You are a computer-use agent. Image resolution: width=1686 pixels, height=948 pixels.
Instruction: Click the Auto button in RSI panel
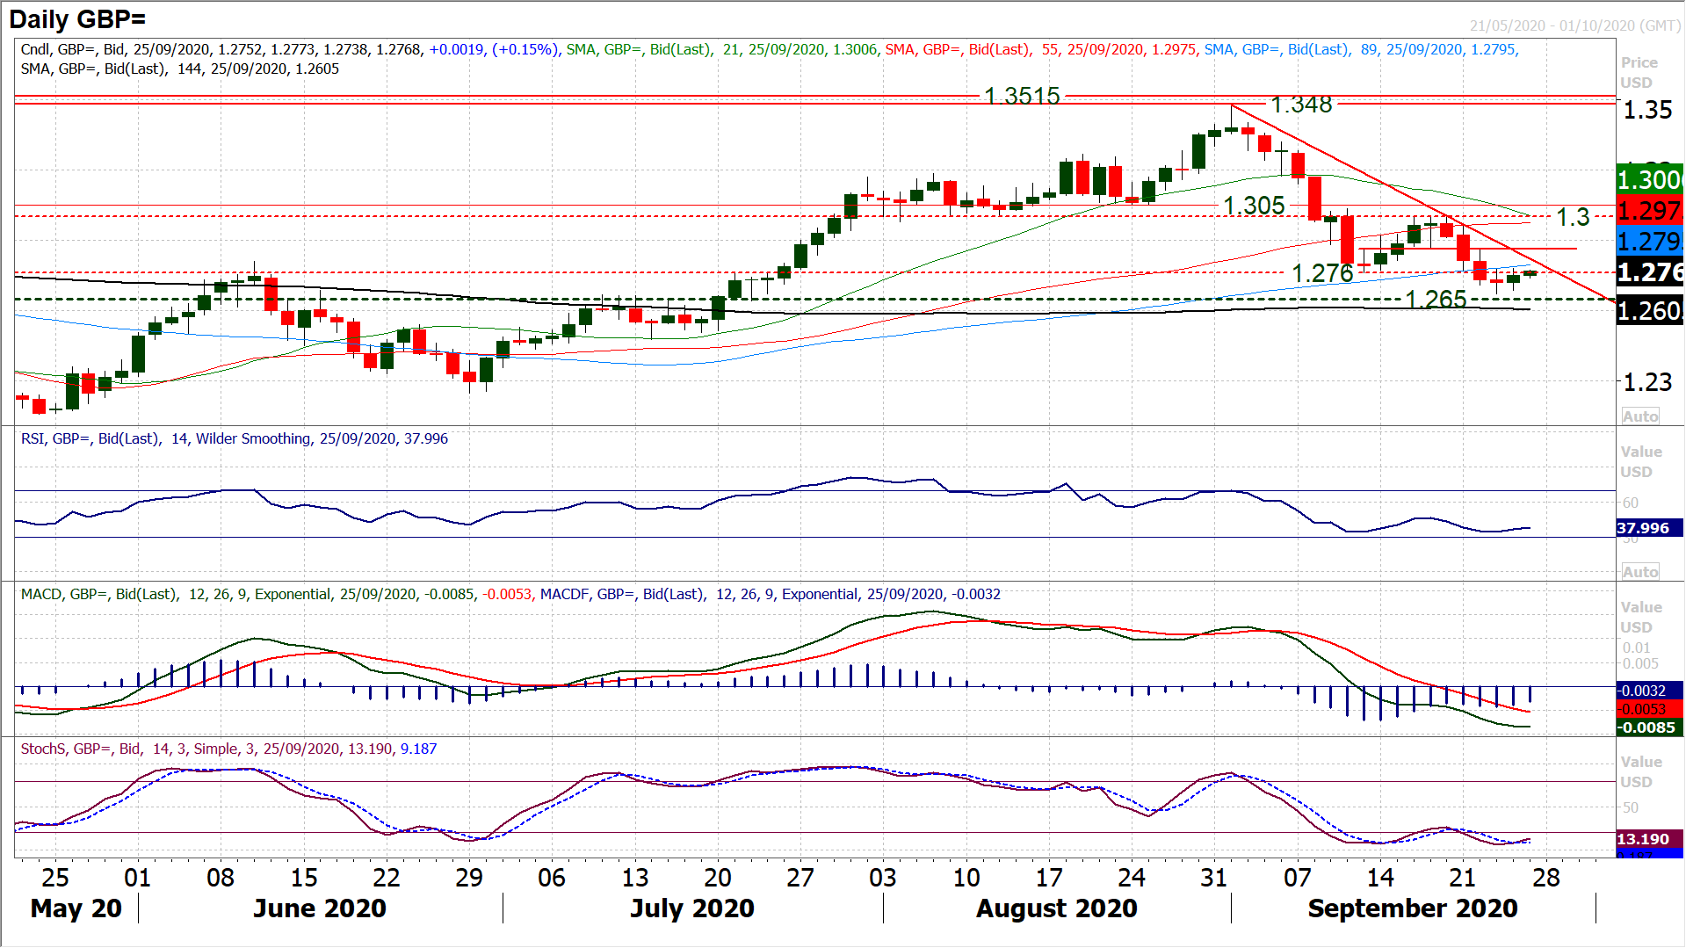pos(1639,572)
